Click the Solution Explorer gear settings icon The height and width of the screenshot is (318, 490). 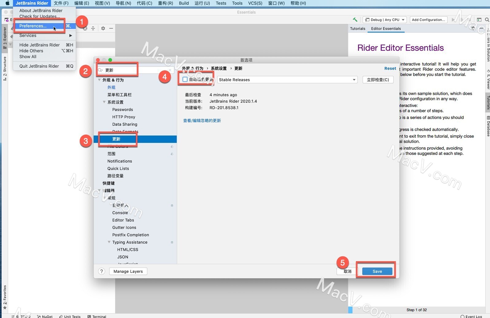point(103,28)
